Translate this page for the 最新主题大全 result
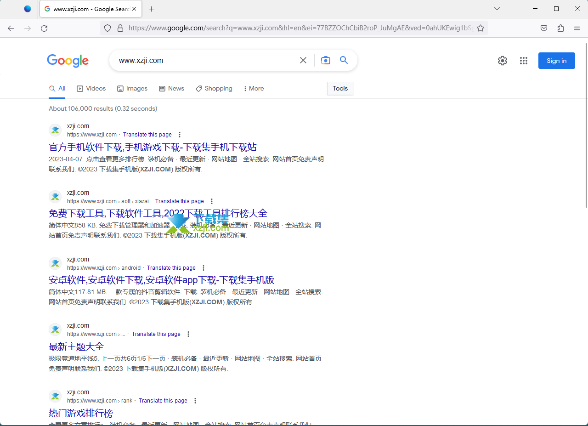Image resolution: width=588 pixels, height=426 pixels. click(x=156, y=334)
